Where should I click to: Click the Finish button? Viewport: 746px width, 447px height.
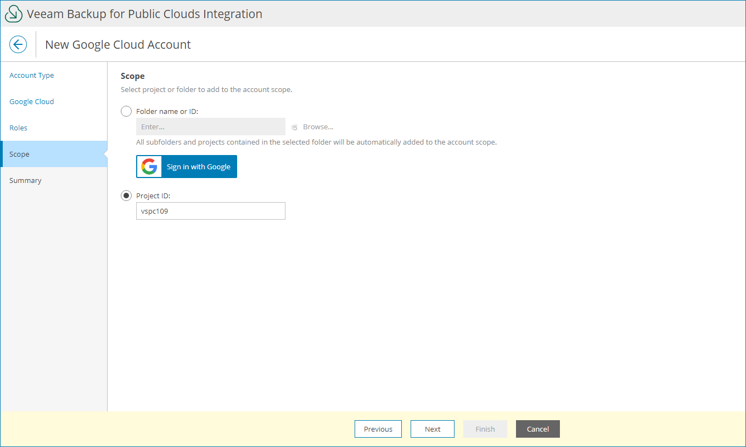point(485,429)
